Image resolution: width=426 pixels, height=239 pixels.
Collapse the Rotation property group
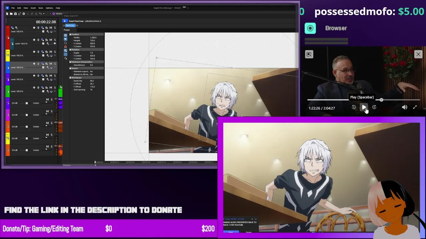coord(70,50)
